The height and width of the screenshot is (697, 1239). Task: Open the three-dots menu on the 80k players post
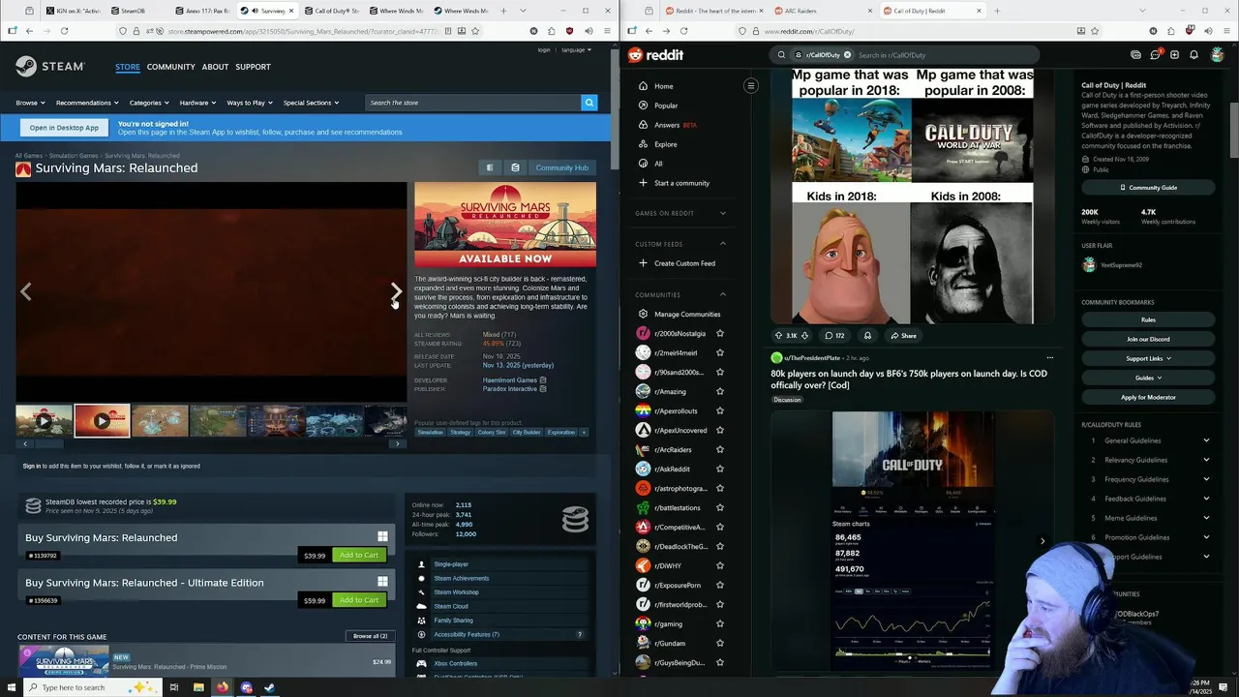tap(1049, 358)
